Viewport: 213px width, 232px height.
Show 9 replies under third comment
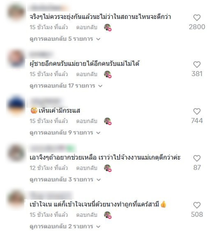pyautogui.click(x=65, y=133)
